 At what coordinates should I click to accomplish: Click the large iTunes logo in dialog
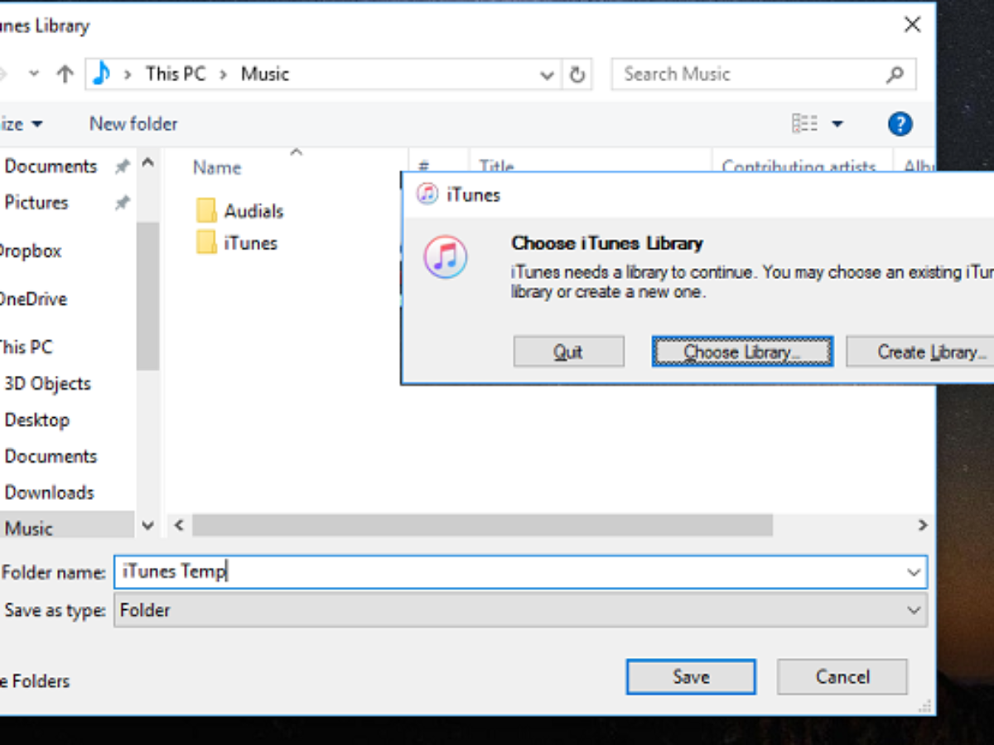point(446,257)
